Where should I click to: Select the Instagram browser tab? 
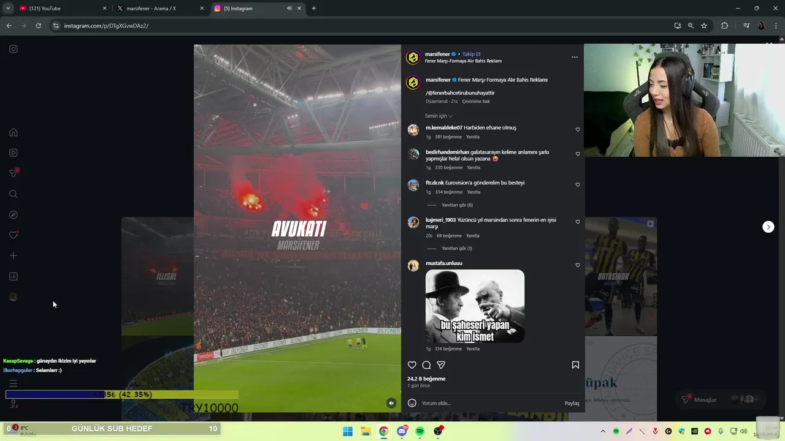coord(258,9)
